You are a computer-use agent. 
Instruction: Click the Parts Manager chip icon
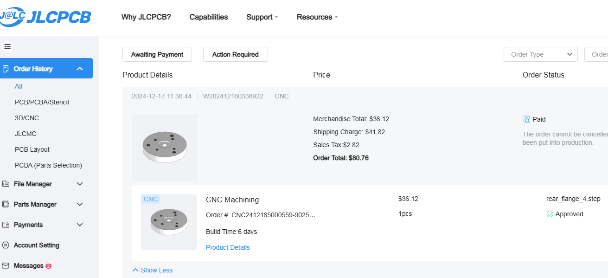[x=6, y=204]
